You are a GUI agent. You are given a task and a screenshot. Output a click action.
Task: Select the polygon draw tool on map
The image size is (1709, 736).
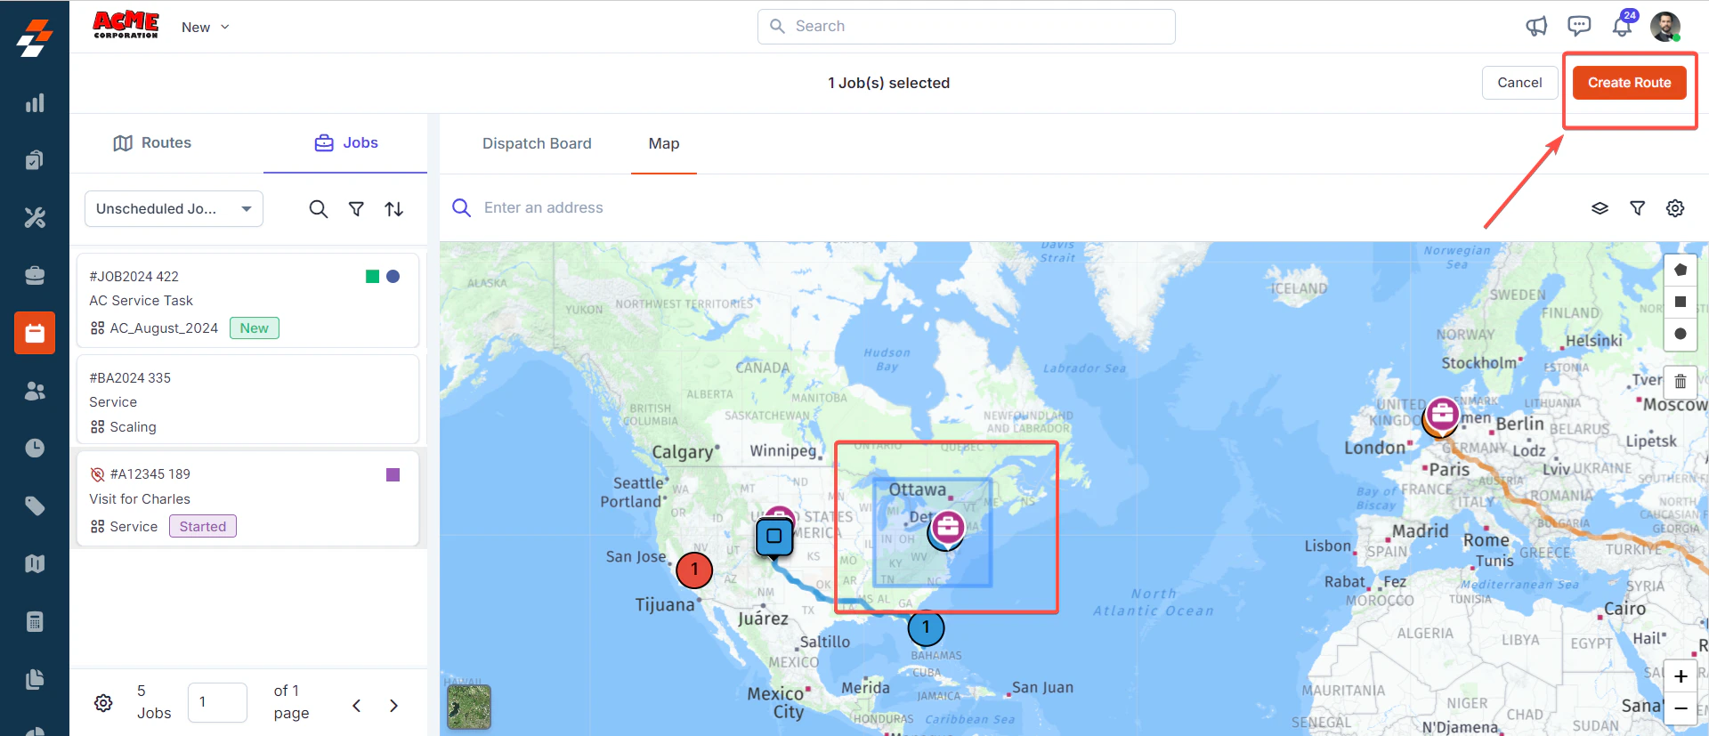click(x=1681, y=270)
